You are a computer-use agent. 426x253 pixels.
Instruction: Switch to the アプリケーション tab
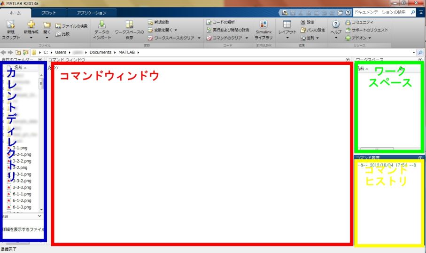pos(92,13)
